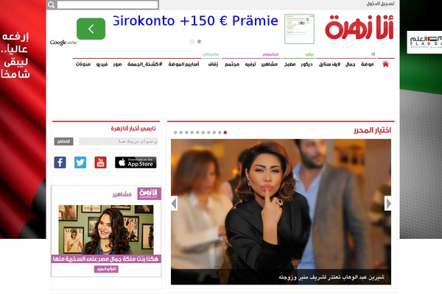Open the Twitter profile icon

click(x=80, y=162)
